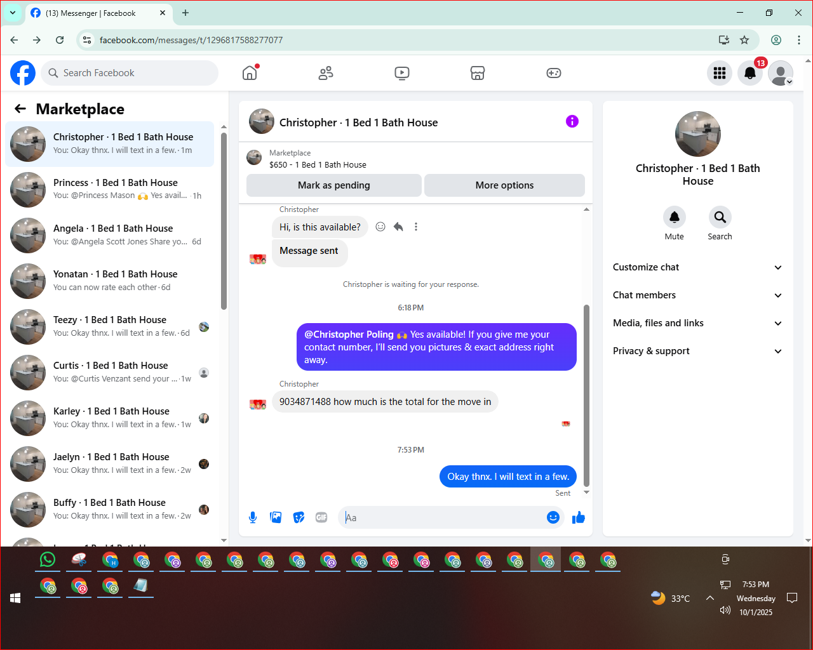Image resolution: width=813 pixels, height=650 pixels.
Task: Click the Search Facebook field
Action: tap(130, 73)
